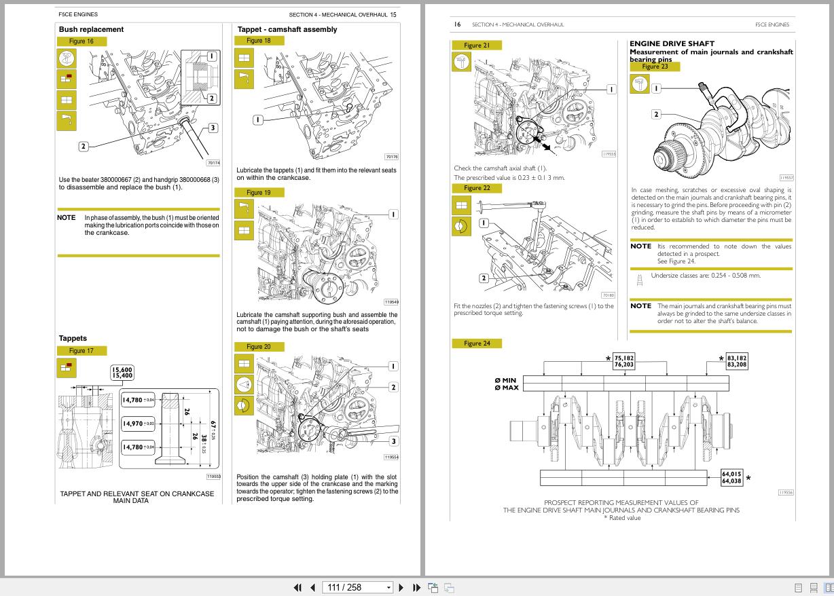This screenshot has height=596, width=834.
Task: Click 'Check the camshaft axial shaft (1).' text
Action: click(500, 168)
